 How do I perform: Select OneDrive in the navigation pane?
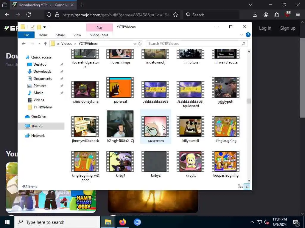point(38,116)
